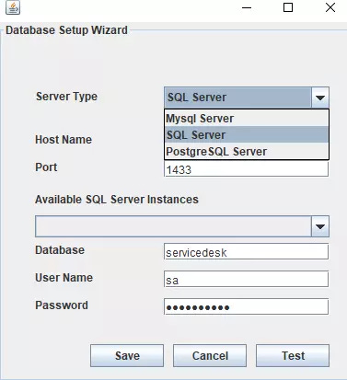The width and height of the screenshot is (347, 380).
Task: Choose SQL Server from the dropdown list
Action: tap(247, 135)
